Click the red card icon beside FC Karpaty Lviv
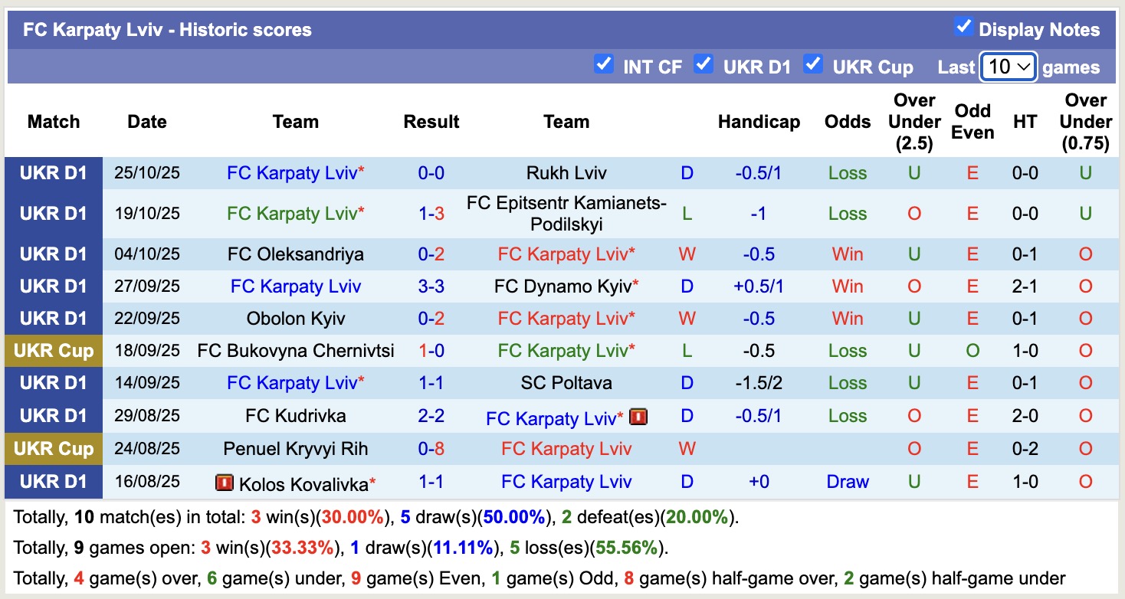 638,418
